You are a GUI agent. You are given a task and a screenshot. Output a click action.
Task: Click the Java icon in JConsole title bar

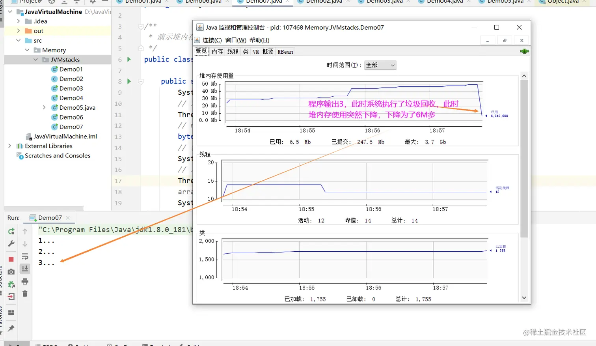pyautogui.click(x=200, y=27)
